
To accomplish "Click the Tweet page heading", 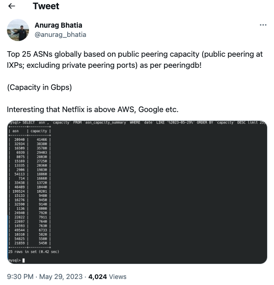I will [x=46, y=6].
